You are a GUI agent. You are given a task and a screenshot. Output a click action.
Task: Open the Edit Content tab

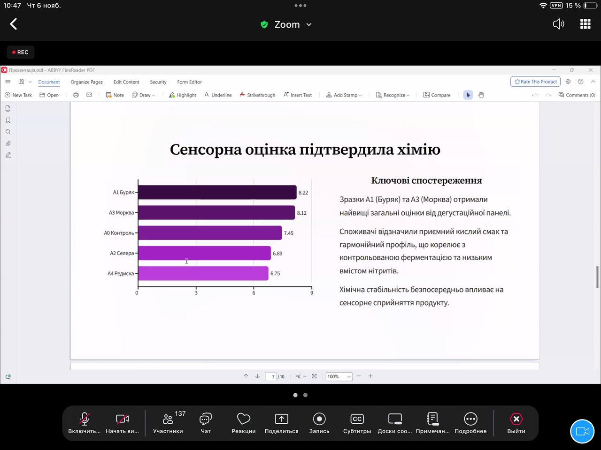126,82
